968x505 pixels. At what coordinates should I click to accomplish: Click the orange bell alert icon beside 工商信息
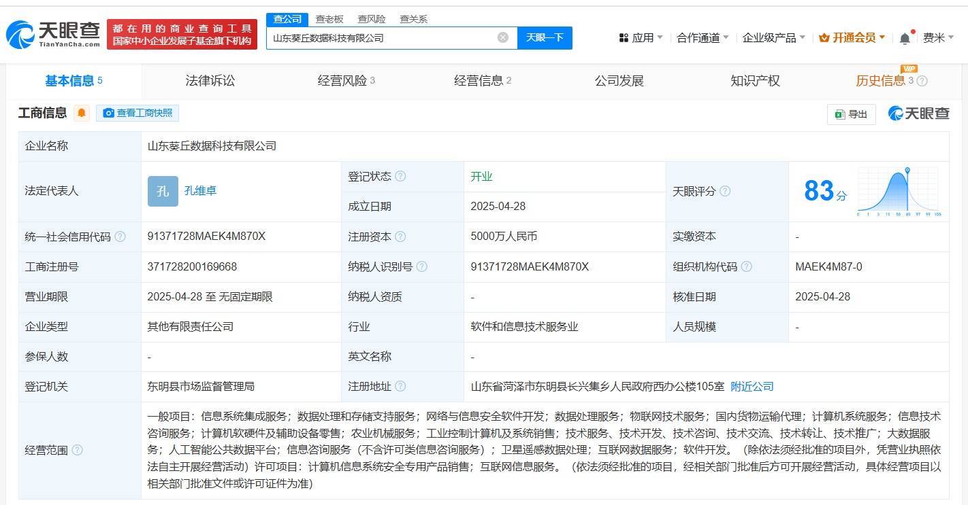pyautogui.click(x=82, y=113)
